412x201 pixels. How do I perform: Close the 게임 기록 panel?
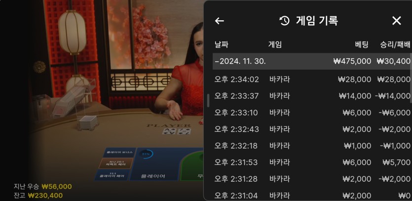point(397,21)
